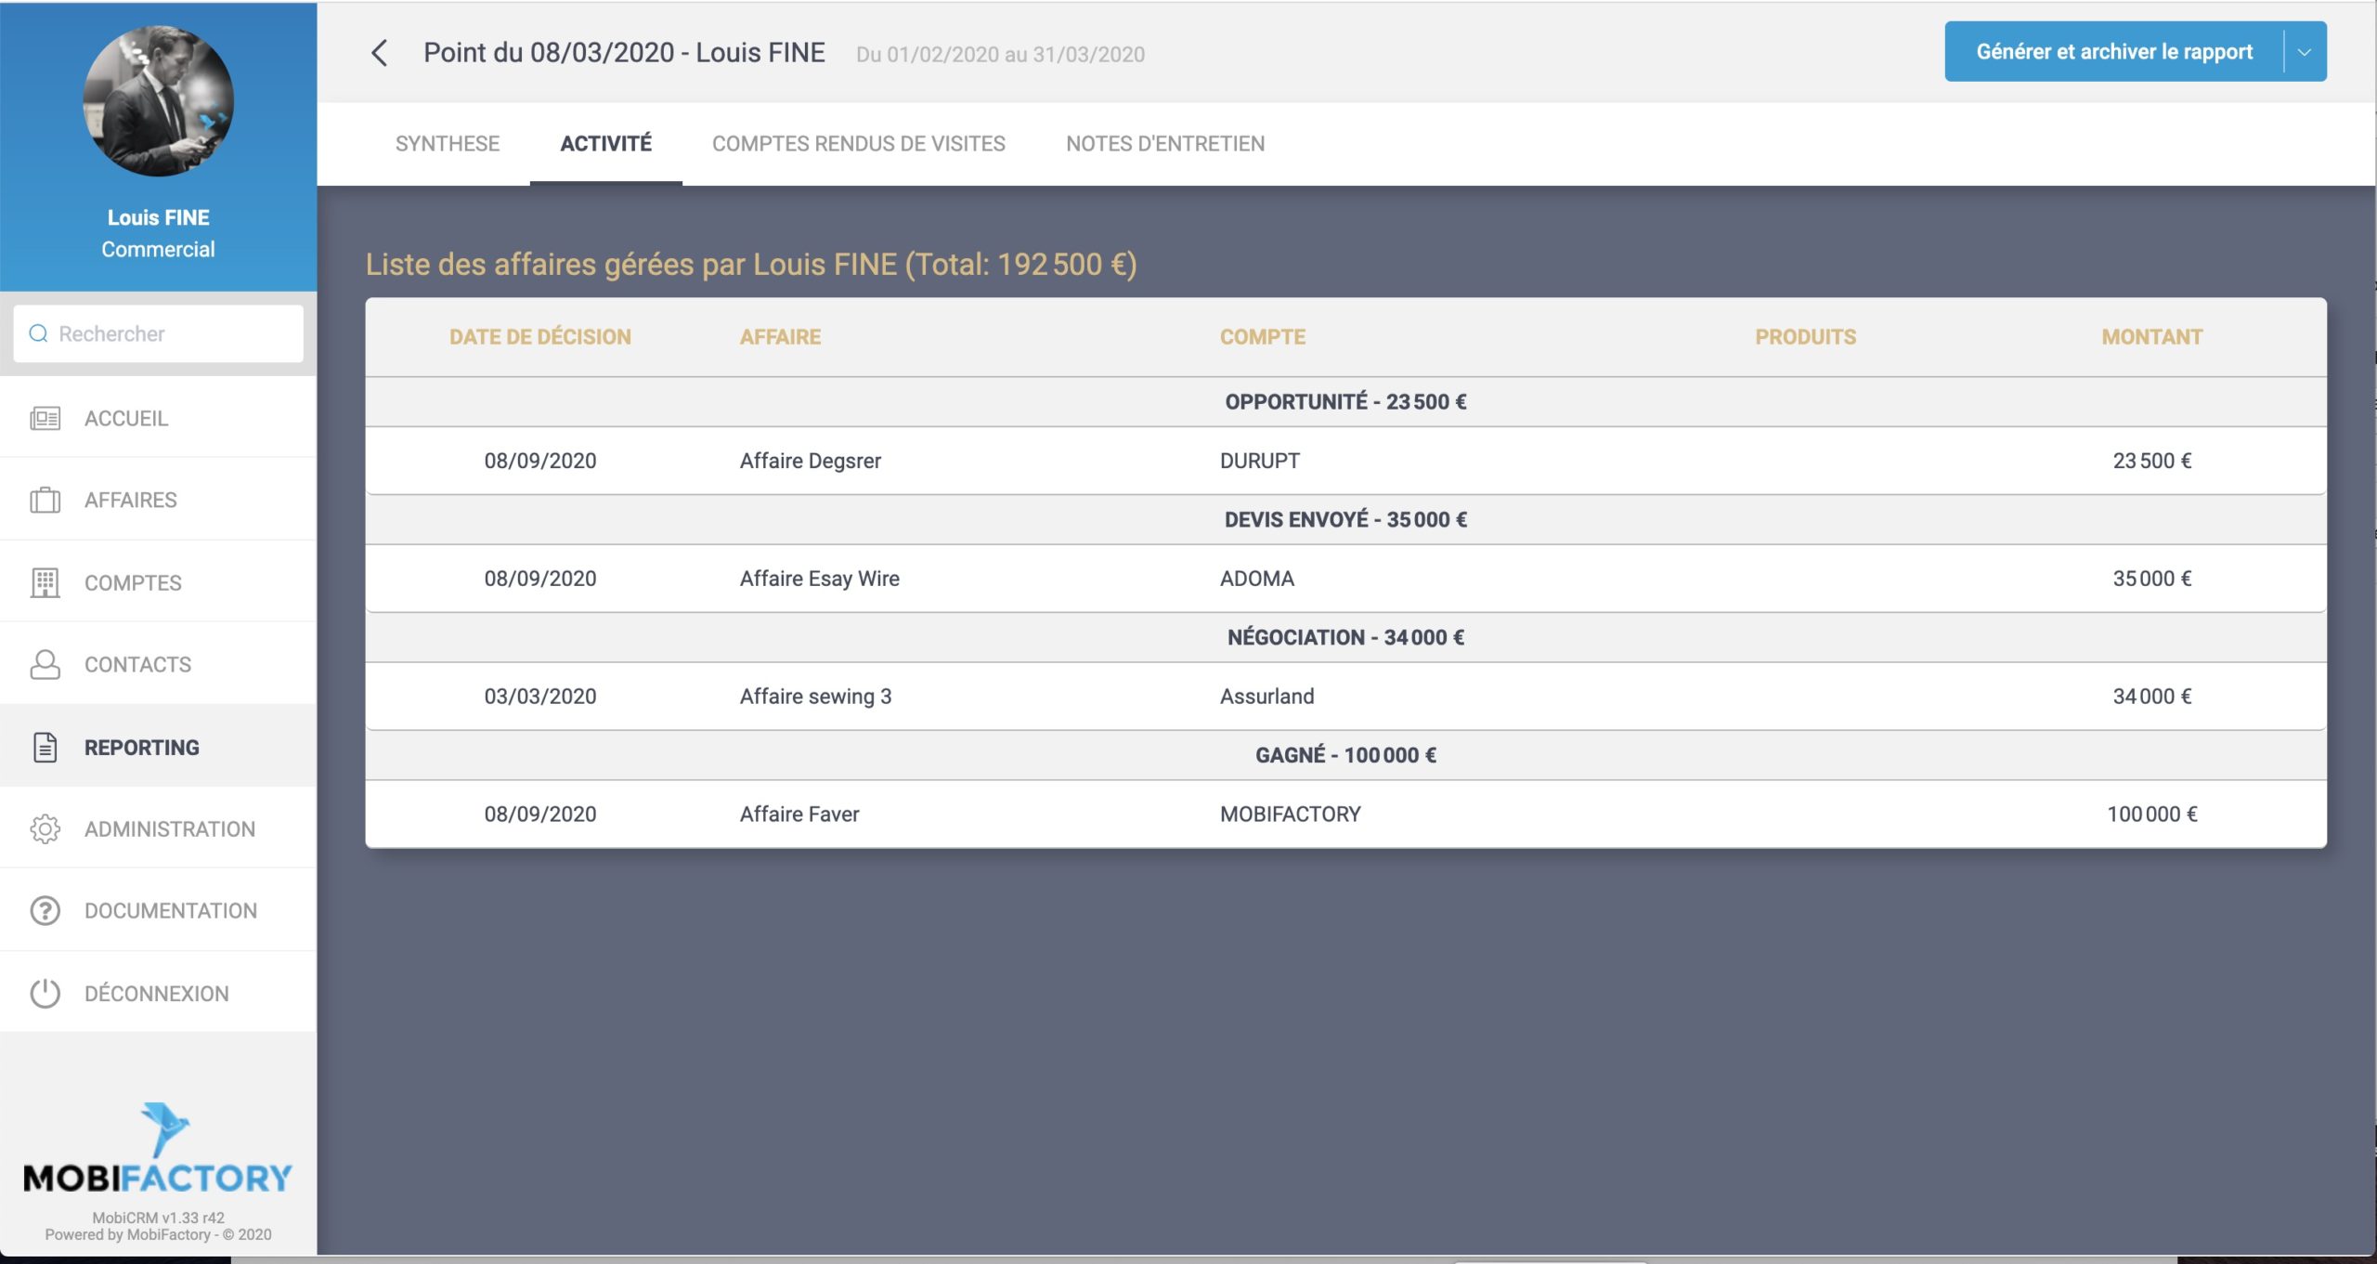
Task: Click the Comptes building icon
Action: pos(45,582)
